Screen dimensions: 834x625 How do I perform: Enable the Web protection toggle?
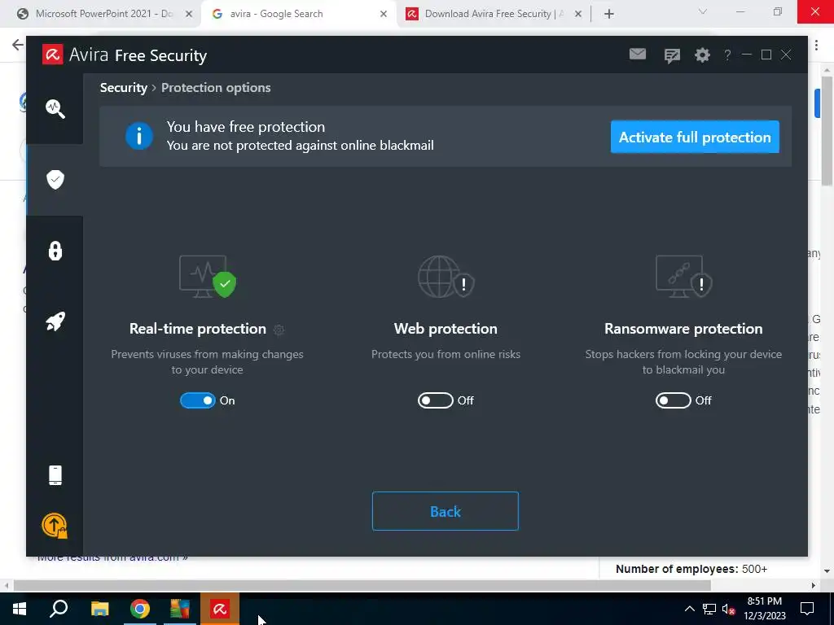tap(436, 400)
